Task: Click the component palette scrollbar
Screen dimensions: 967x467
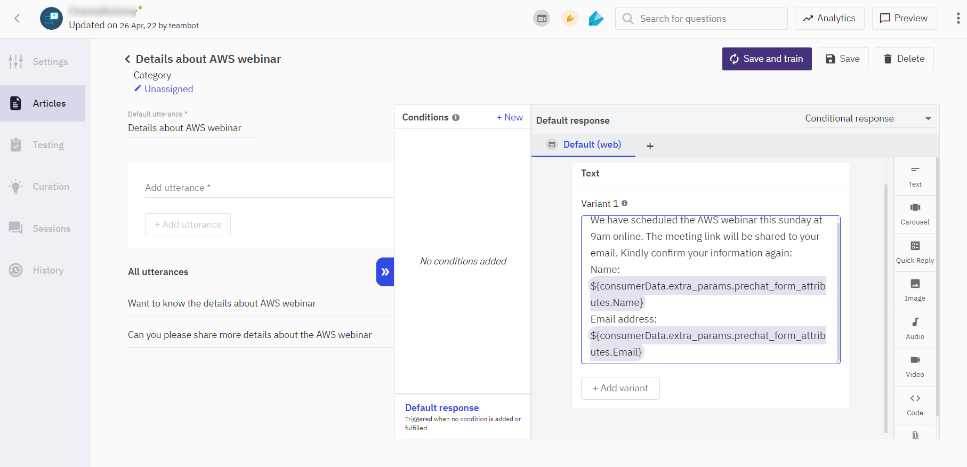Action: coord(938,287)
